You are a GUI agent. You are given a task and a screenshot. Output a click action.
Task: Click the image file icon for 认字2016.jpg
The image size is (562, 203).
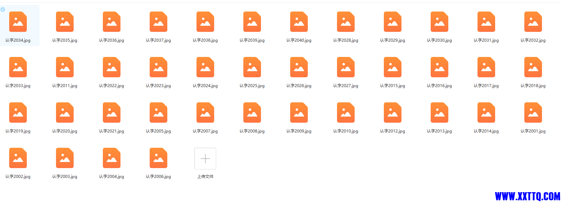point(439,67)
